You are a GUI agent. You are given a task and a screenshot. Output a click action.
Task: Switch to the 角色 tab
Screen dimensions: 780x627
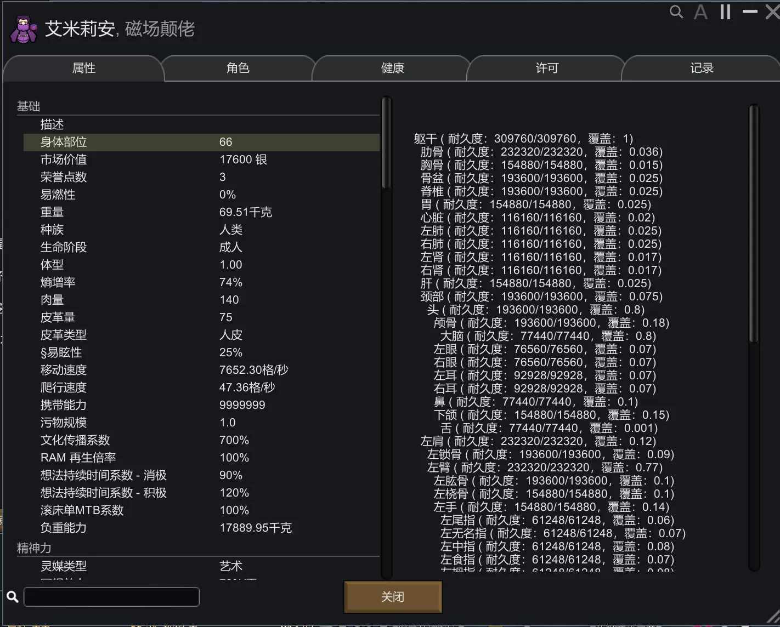click(238, 69)
